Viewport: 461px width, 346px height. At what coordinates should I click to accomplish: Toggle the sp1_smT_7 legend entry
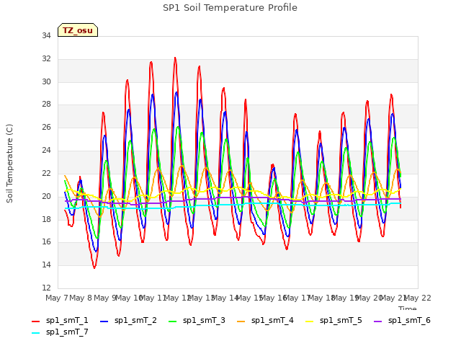point(60,332)
